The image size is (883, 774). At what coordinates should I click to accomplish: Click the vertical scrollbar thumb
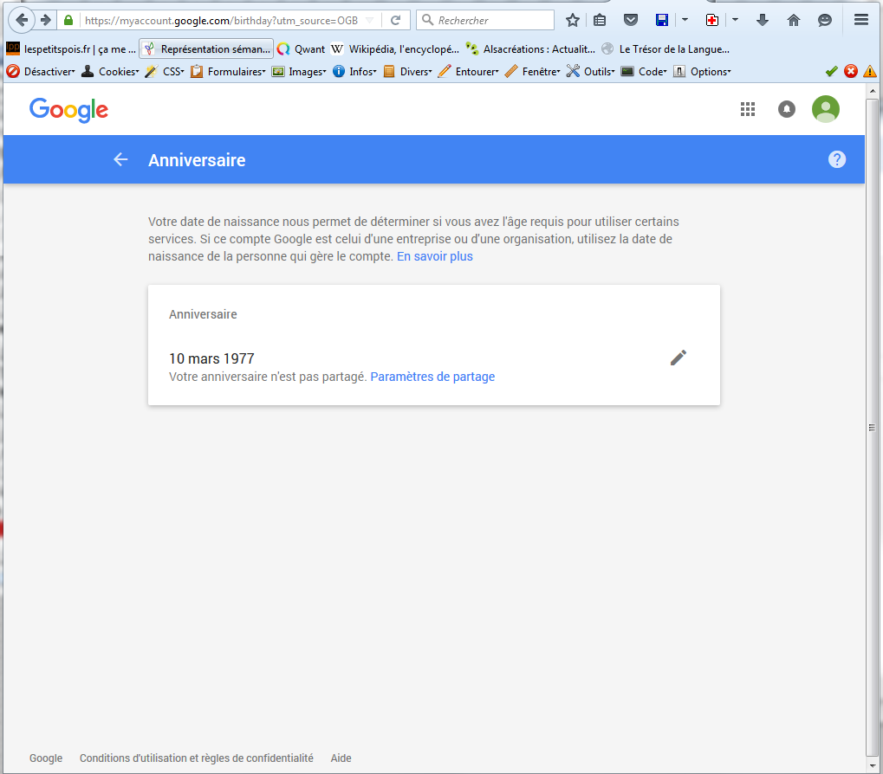pos(873,428)
